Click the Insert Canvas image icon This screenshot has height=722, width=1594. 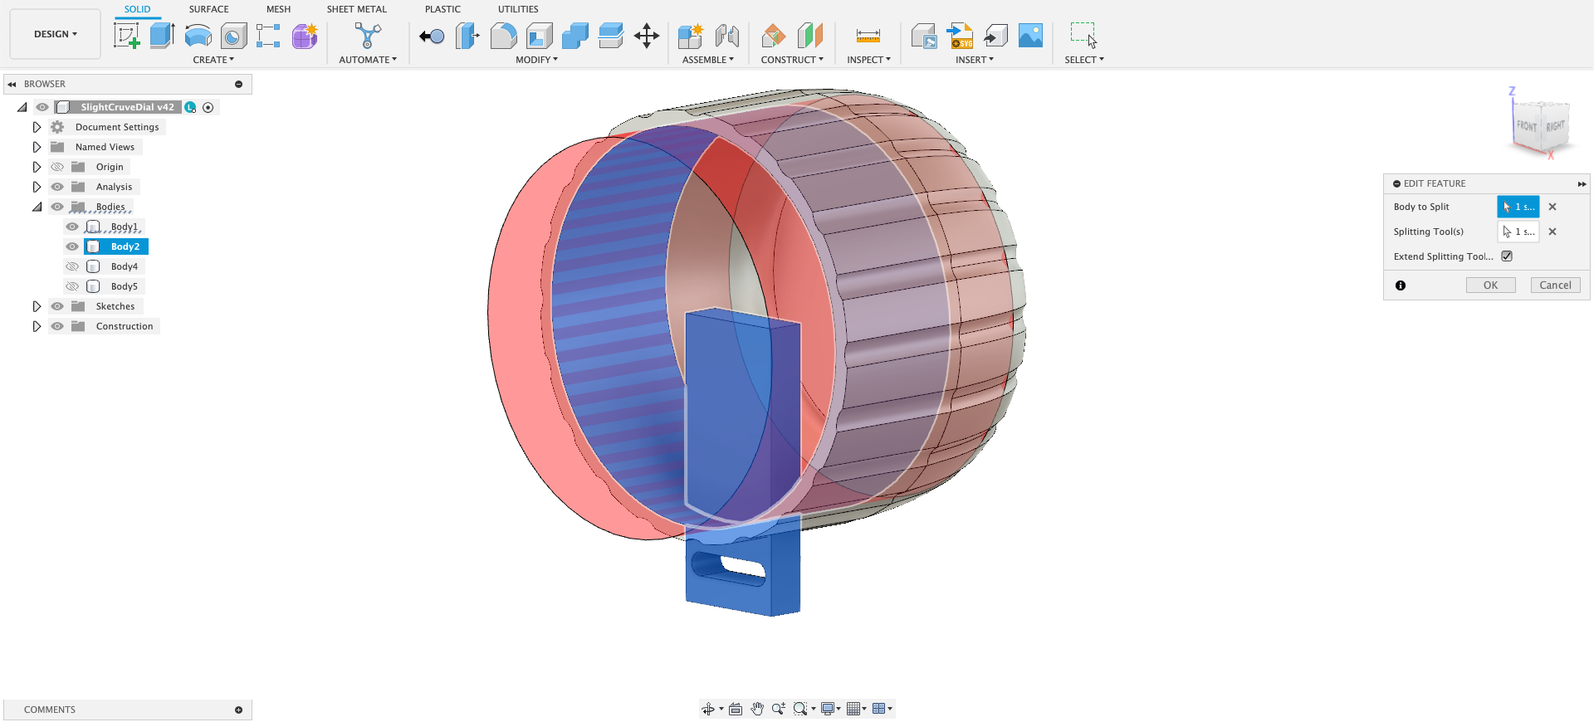click(x=1030, y=36)
